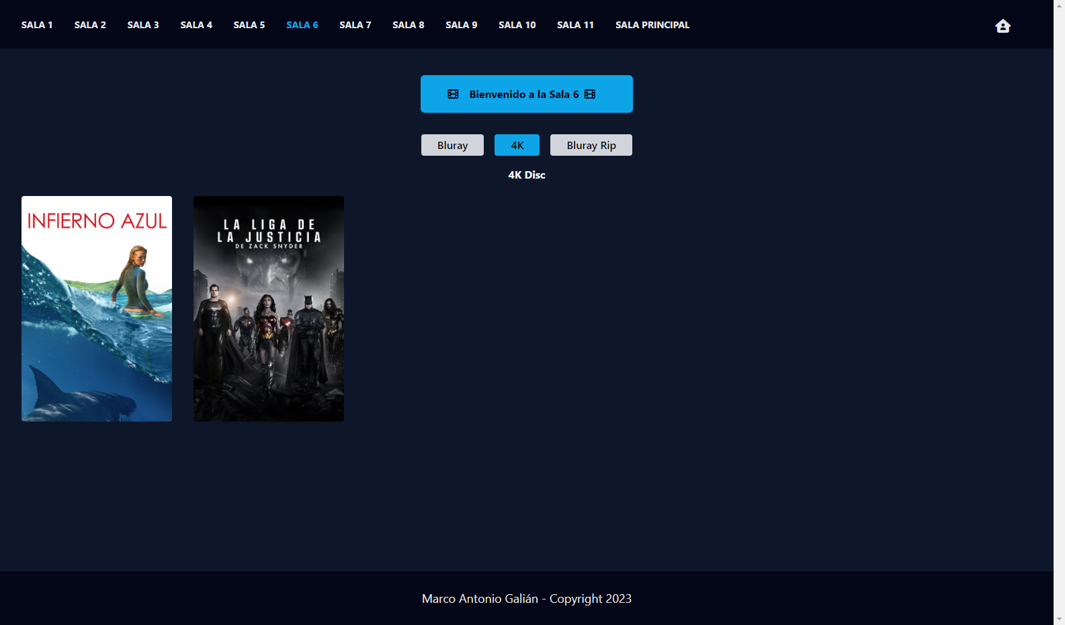Open Sala 11 room
Image resolution: width=1065 pixels, height=625 pixels.
[576, 25]
